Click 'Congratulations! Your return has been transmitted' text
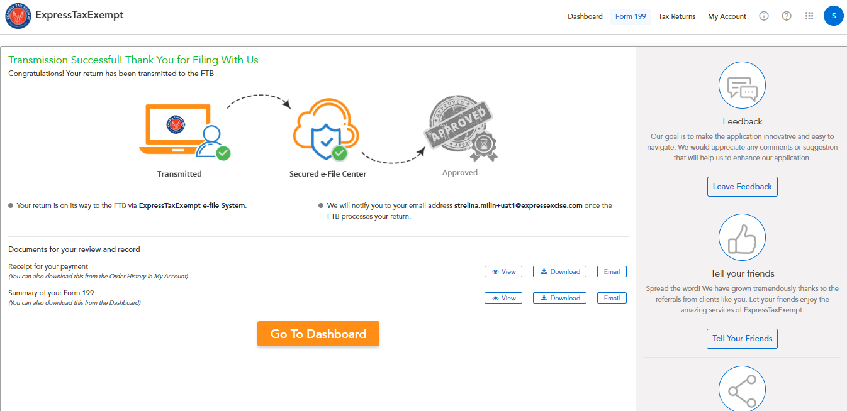 (x=111, y=74)
